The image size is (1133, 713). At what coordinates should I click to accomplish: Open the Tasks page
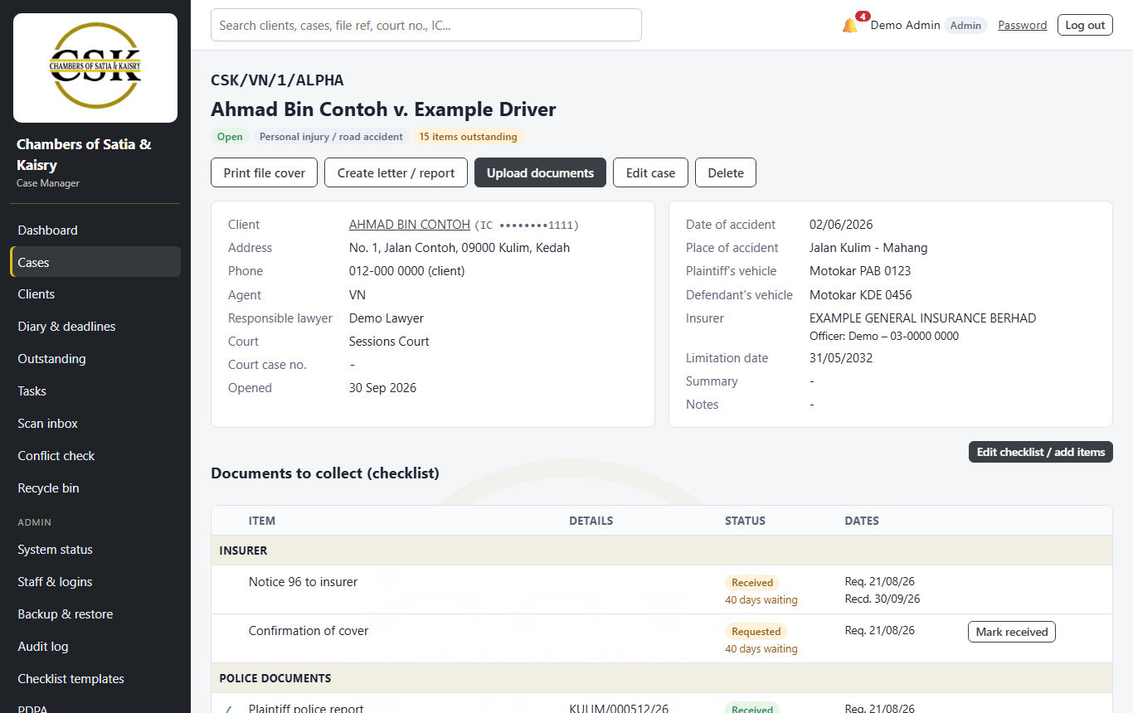click(x=95, y=391)
